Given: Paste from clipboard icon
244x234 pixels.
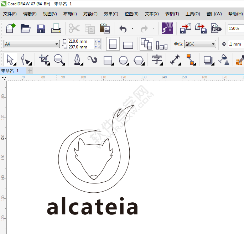Looking at the screenshot, I should coord(105,28).
